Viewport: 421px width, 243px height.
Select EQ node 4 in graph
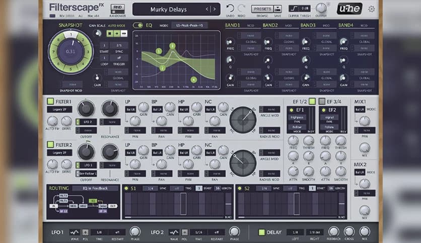coord(193,79)
